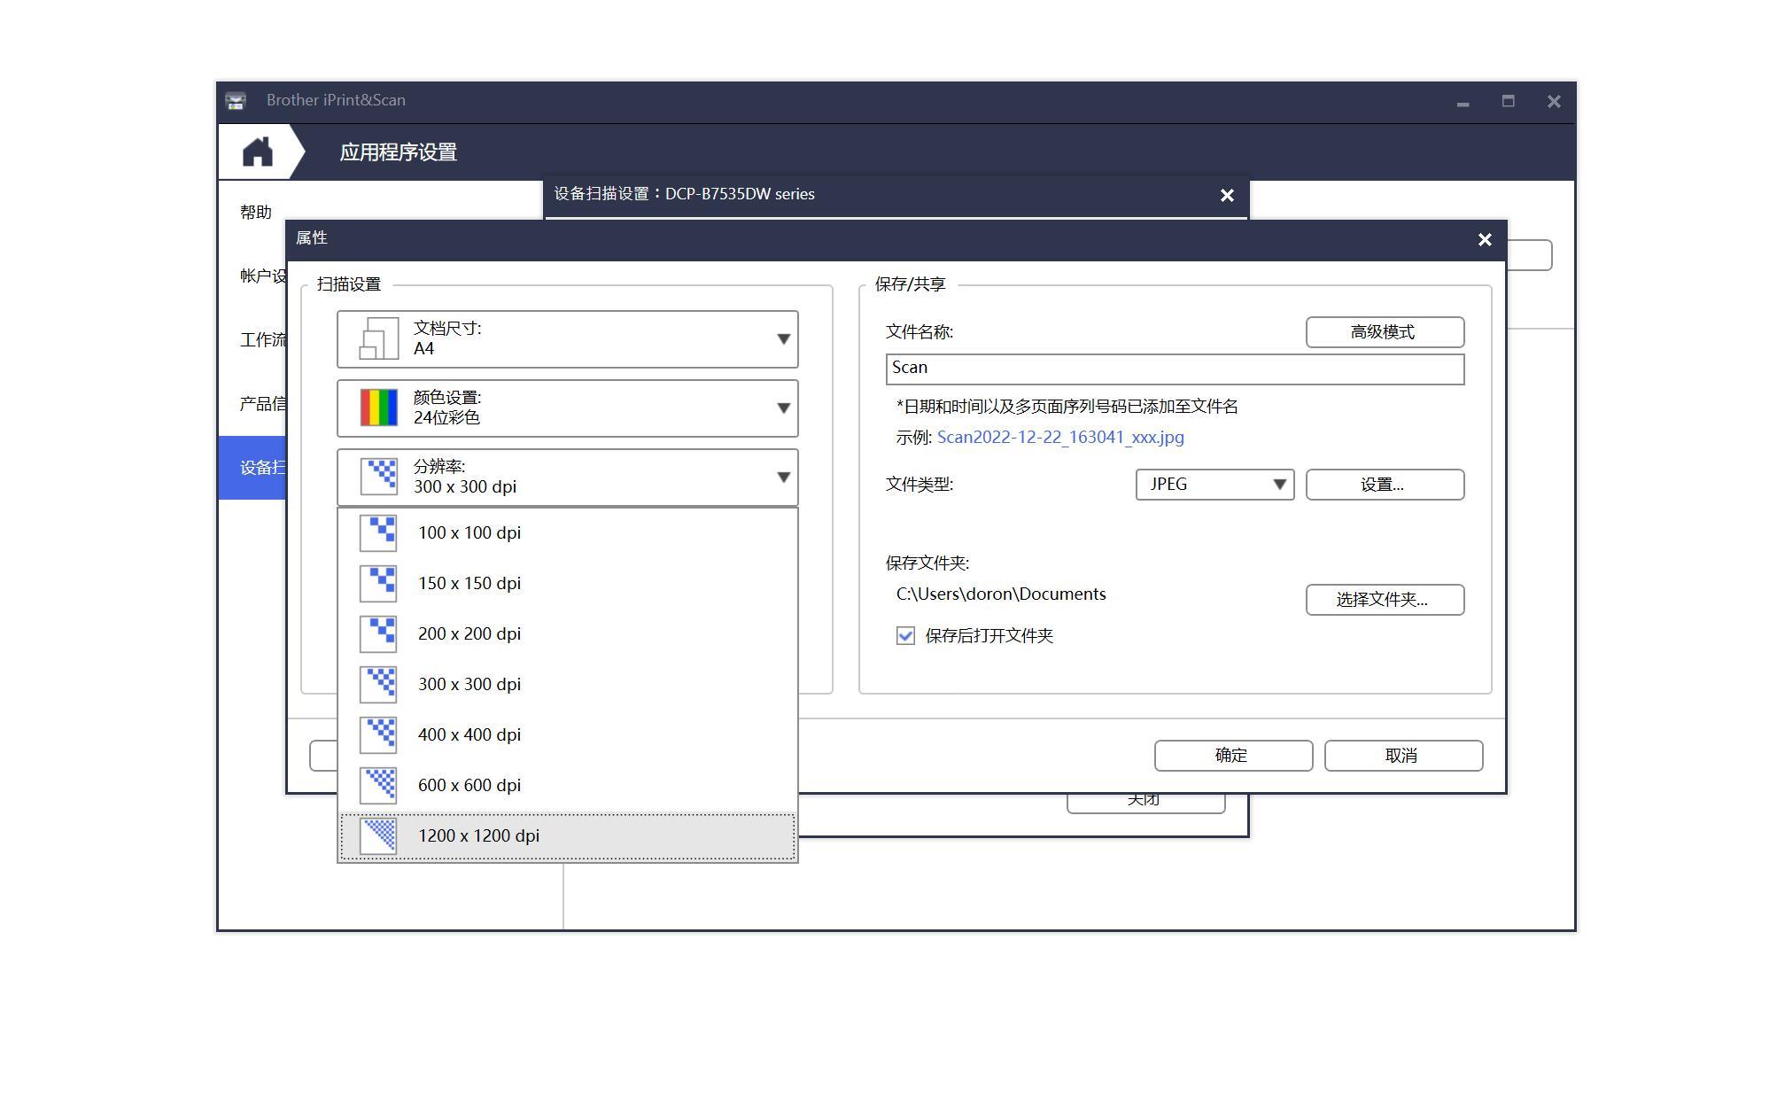Open the 文档尺寸 A4 dropdown
The image size is (1777, 1103).
pyautogui.click(x=567, y=339)
